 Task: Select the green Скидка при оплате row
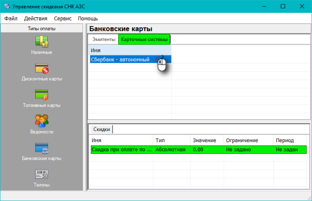tap(121, 150)
